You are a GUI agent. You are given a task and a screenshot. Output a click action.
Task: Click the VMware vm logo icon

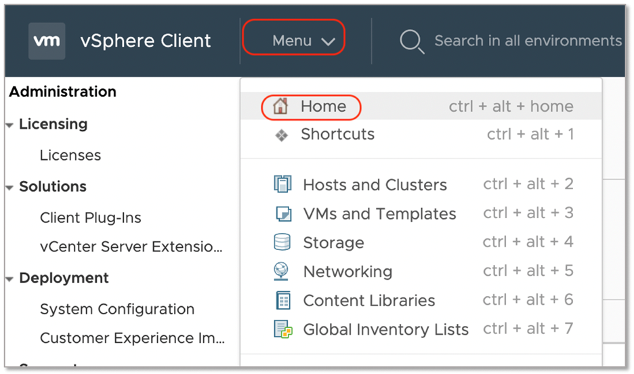pyautogui.click(x=47, y=41)
